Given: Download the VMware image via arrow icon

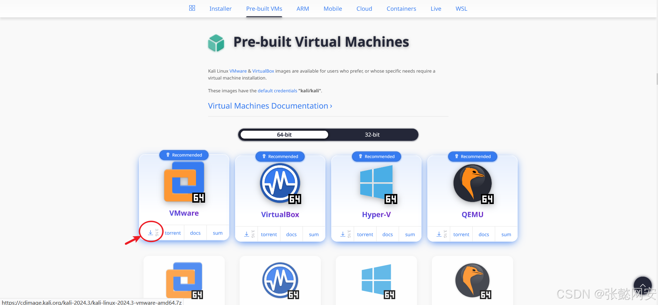Looking at the screenshot, I should coord(150,233).
